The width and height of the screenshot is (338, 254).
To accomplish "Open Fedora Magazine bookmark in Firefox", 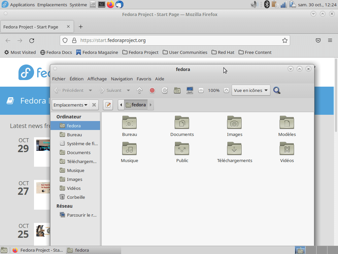I will pos(97,53).
